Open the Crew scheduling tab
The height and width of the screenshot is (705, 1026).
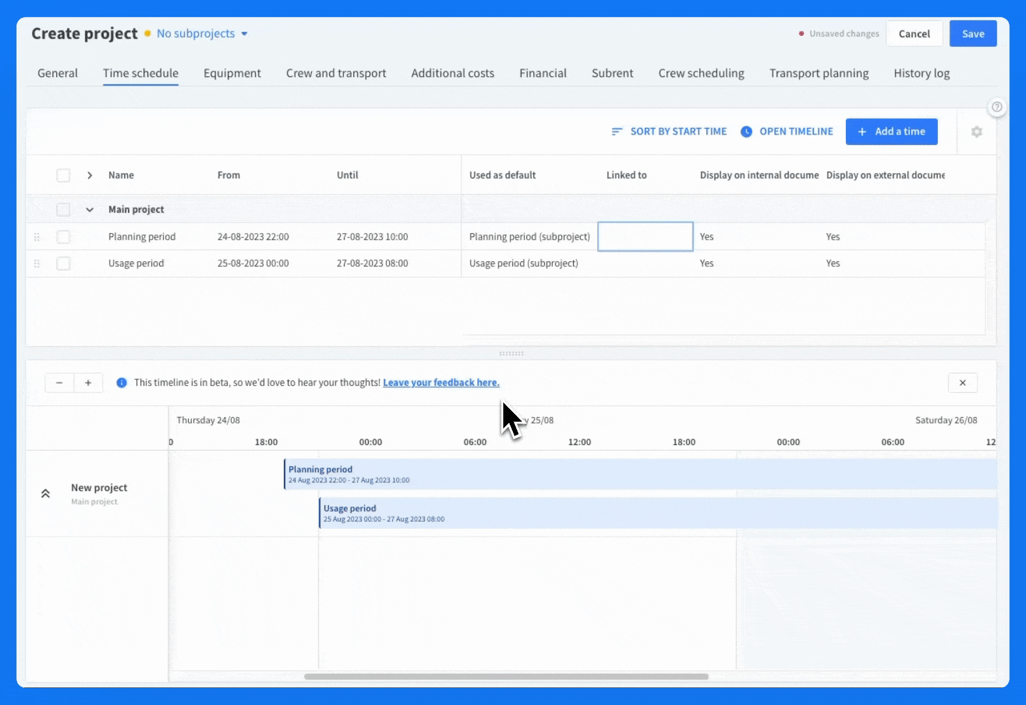pyautogui.click(x=701, y=73)
